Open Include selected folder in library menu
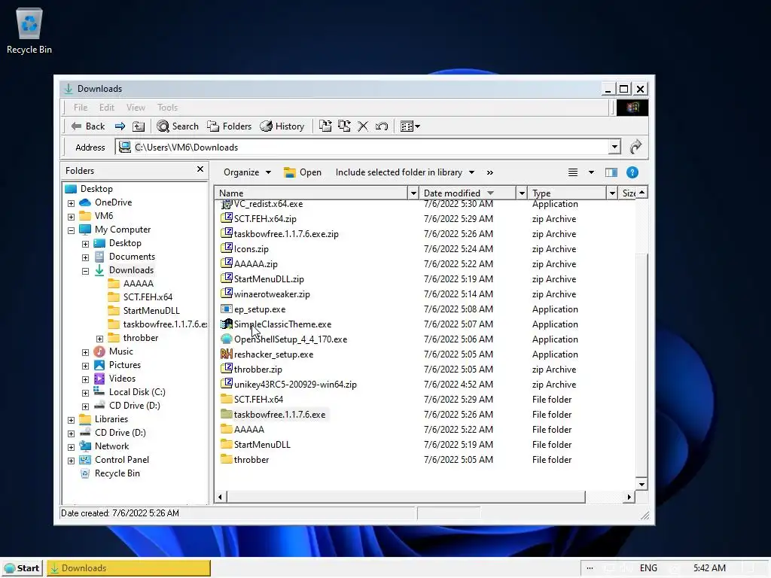The width and height of the screenshot is (771, 578). coord(404,172)
